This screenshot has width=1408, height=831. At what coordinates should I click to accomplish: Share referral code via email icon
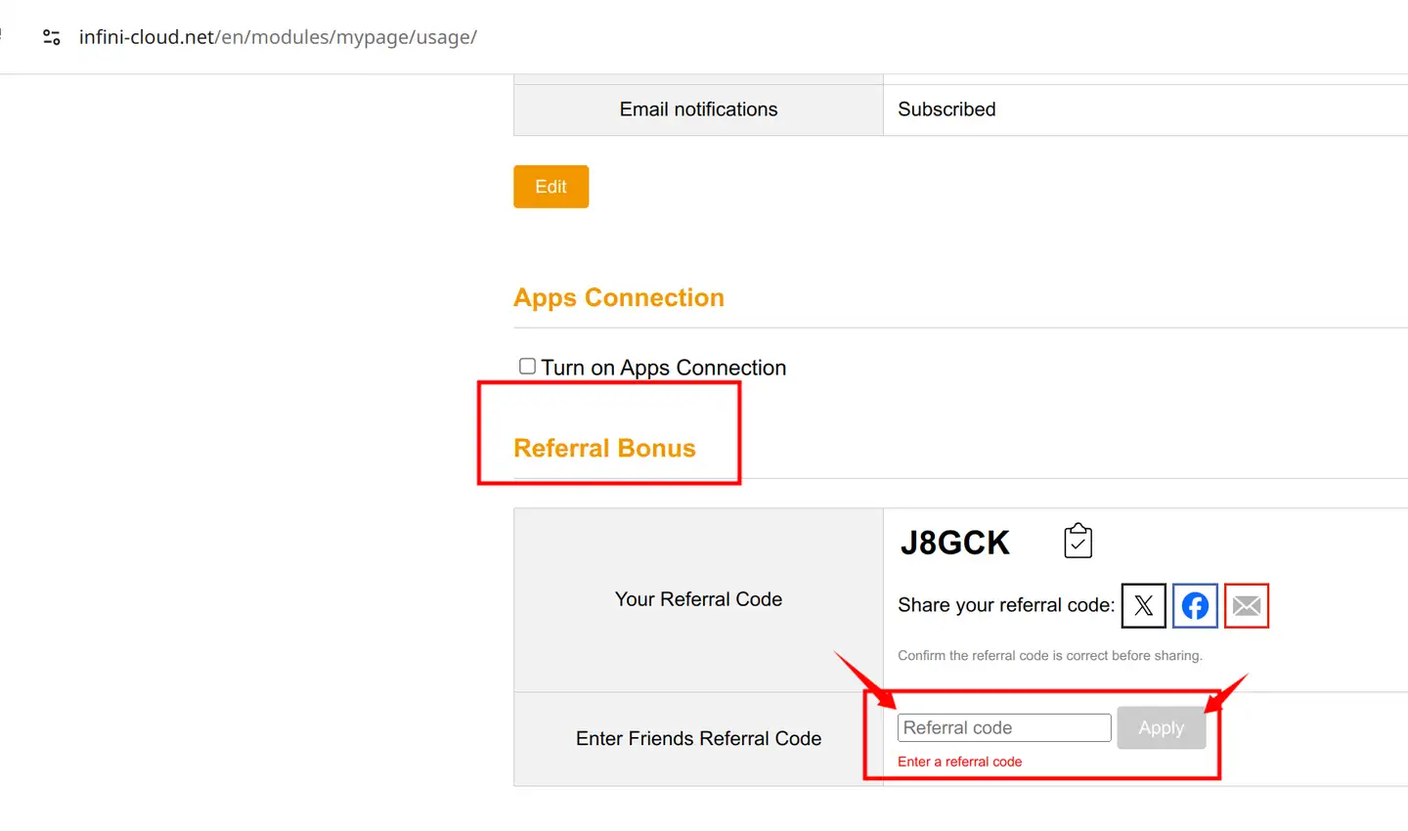1247,606
